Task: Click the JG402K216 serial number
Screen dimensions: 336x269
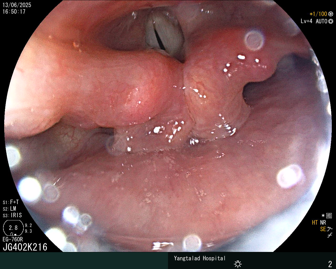Action: [25, 247]
